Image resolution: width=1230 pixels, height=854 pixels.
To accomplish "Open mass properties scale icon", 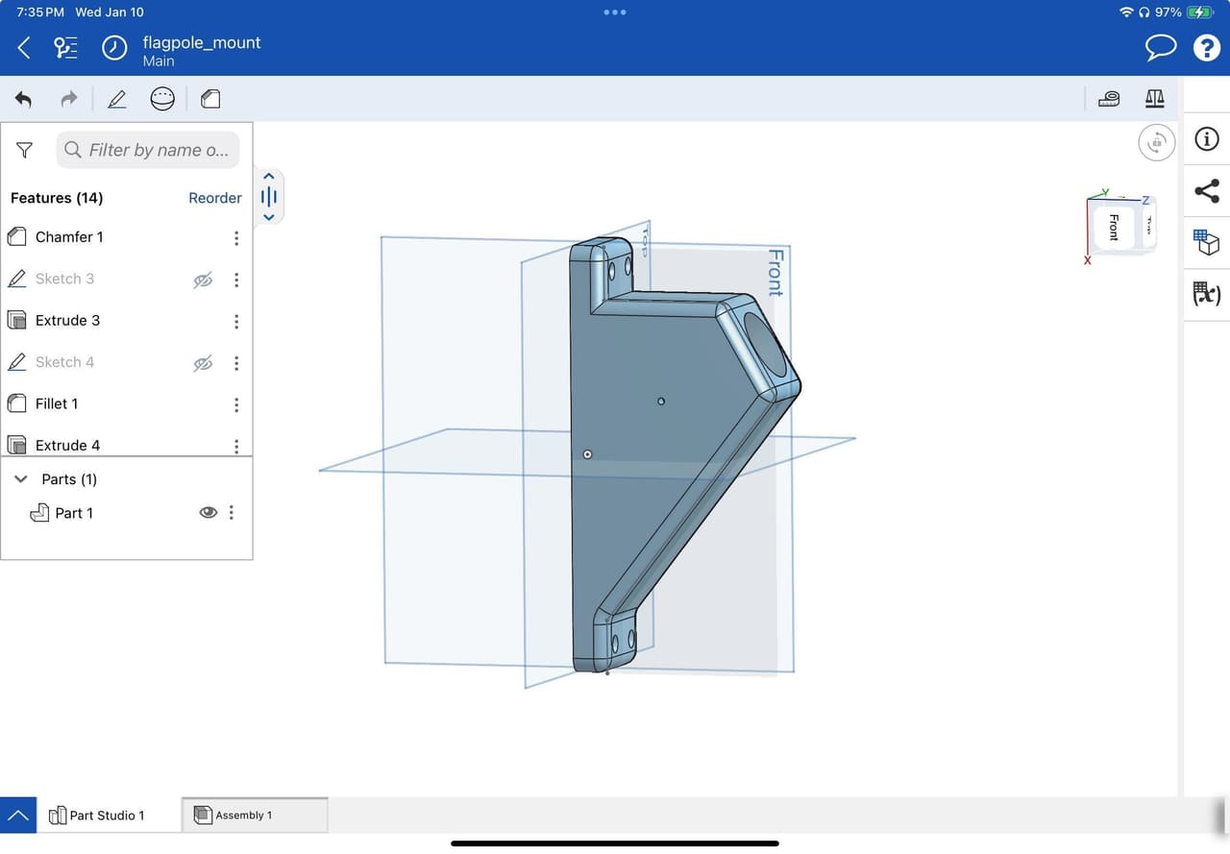I will tap(1154, 99).
